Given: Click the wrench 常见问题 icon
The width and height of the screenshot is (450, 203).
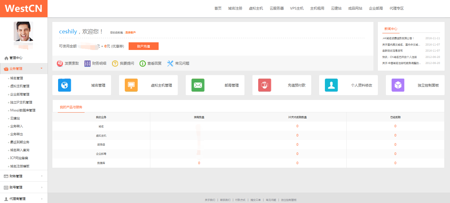Looking at the screenshot, I should [x=170, y=63].
